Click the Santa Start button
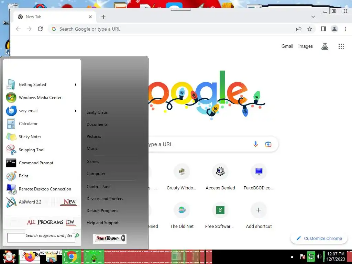This screenshot has height=264, width=352. (9, 256)
